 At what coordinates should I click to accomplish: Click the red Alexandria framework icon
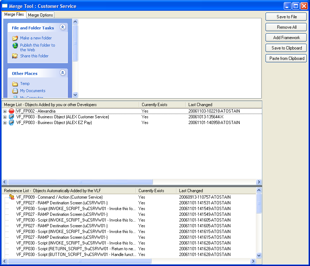[11, 111]
